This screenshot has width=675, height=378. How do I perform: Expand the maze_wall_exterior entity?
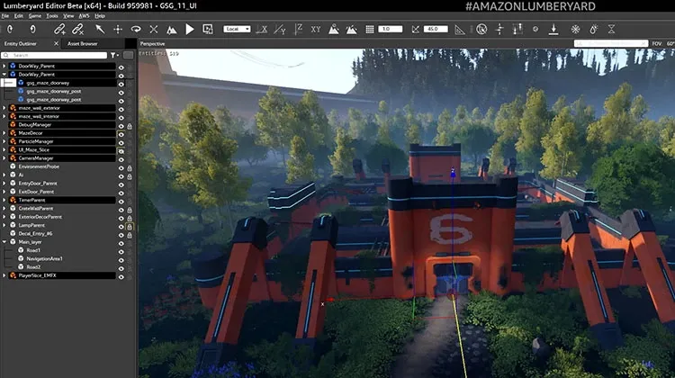coord(4,108)
